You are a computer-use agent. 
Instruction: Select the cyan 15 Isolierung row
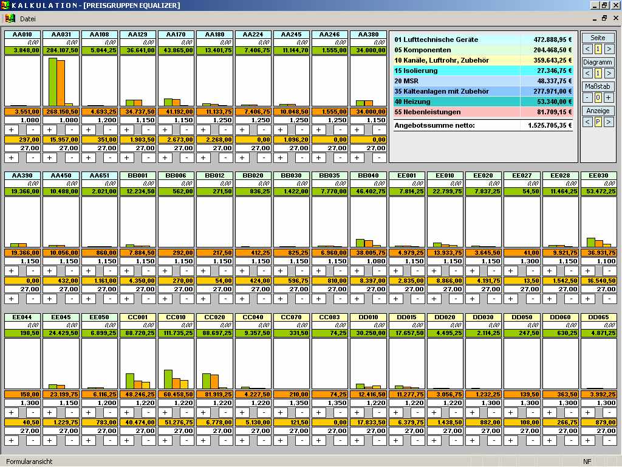coord(483,71)
